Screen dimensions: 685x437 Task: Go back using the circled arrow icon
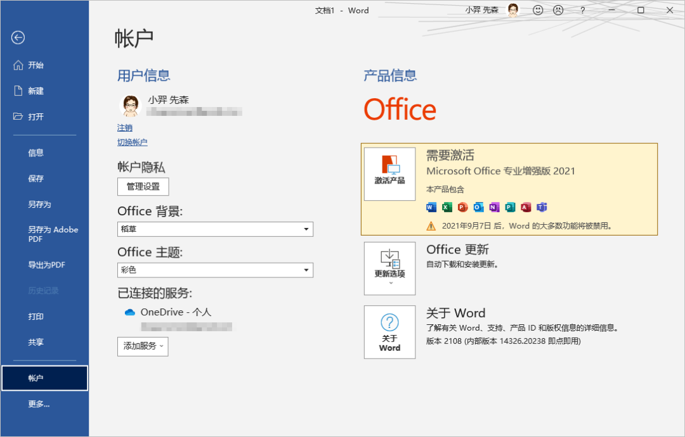(x=18, y=38)
